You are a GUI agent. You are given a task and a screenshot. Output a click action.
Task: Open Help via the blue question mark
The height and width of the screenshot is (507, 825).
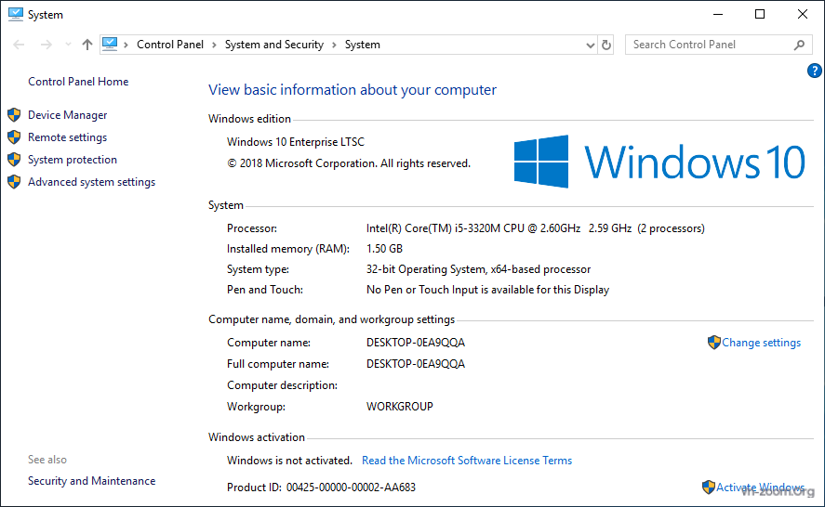[815, 71]
